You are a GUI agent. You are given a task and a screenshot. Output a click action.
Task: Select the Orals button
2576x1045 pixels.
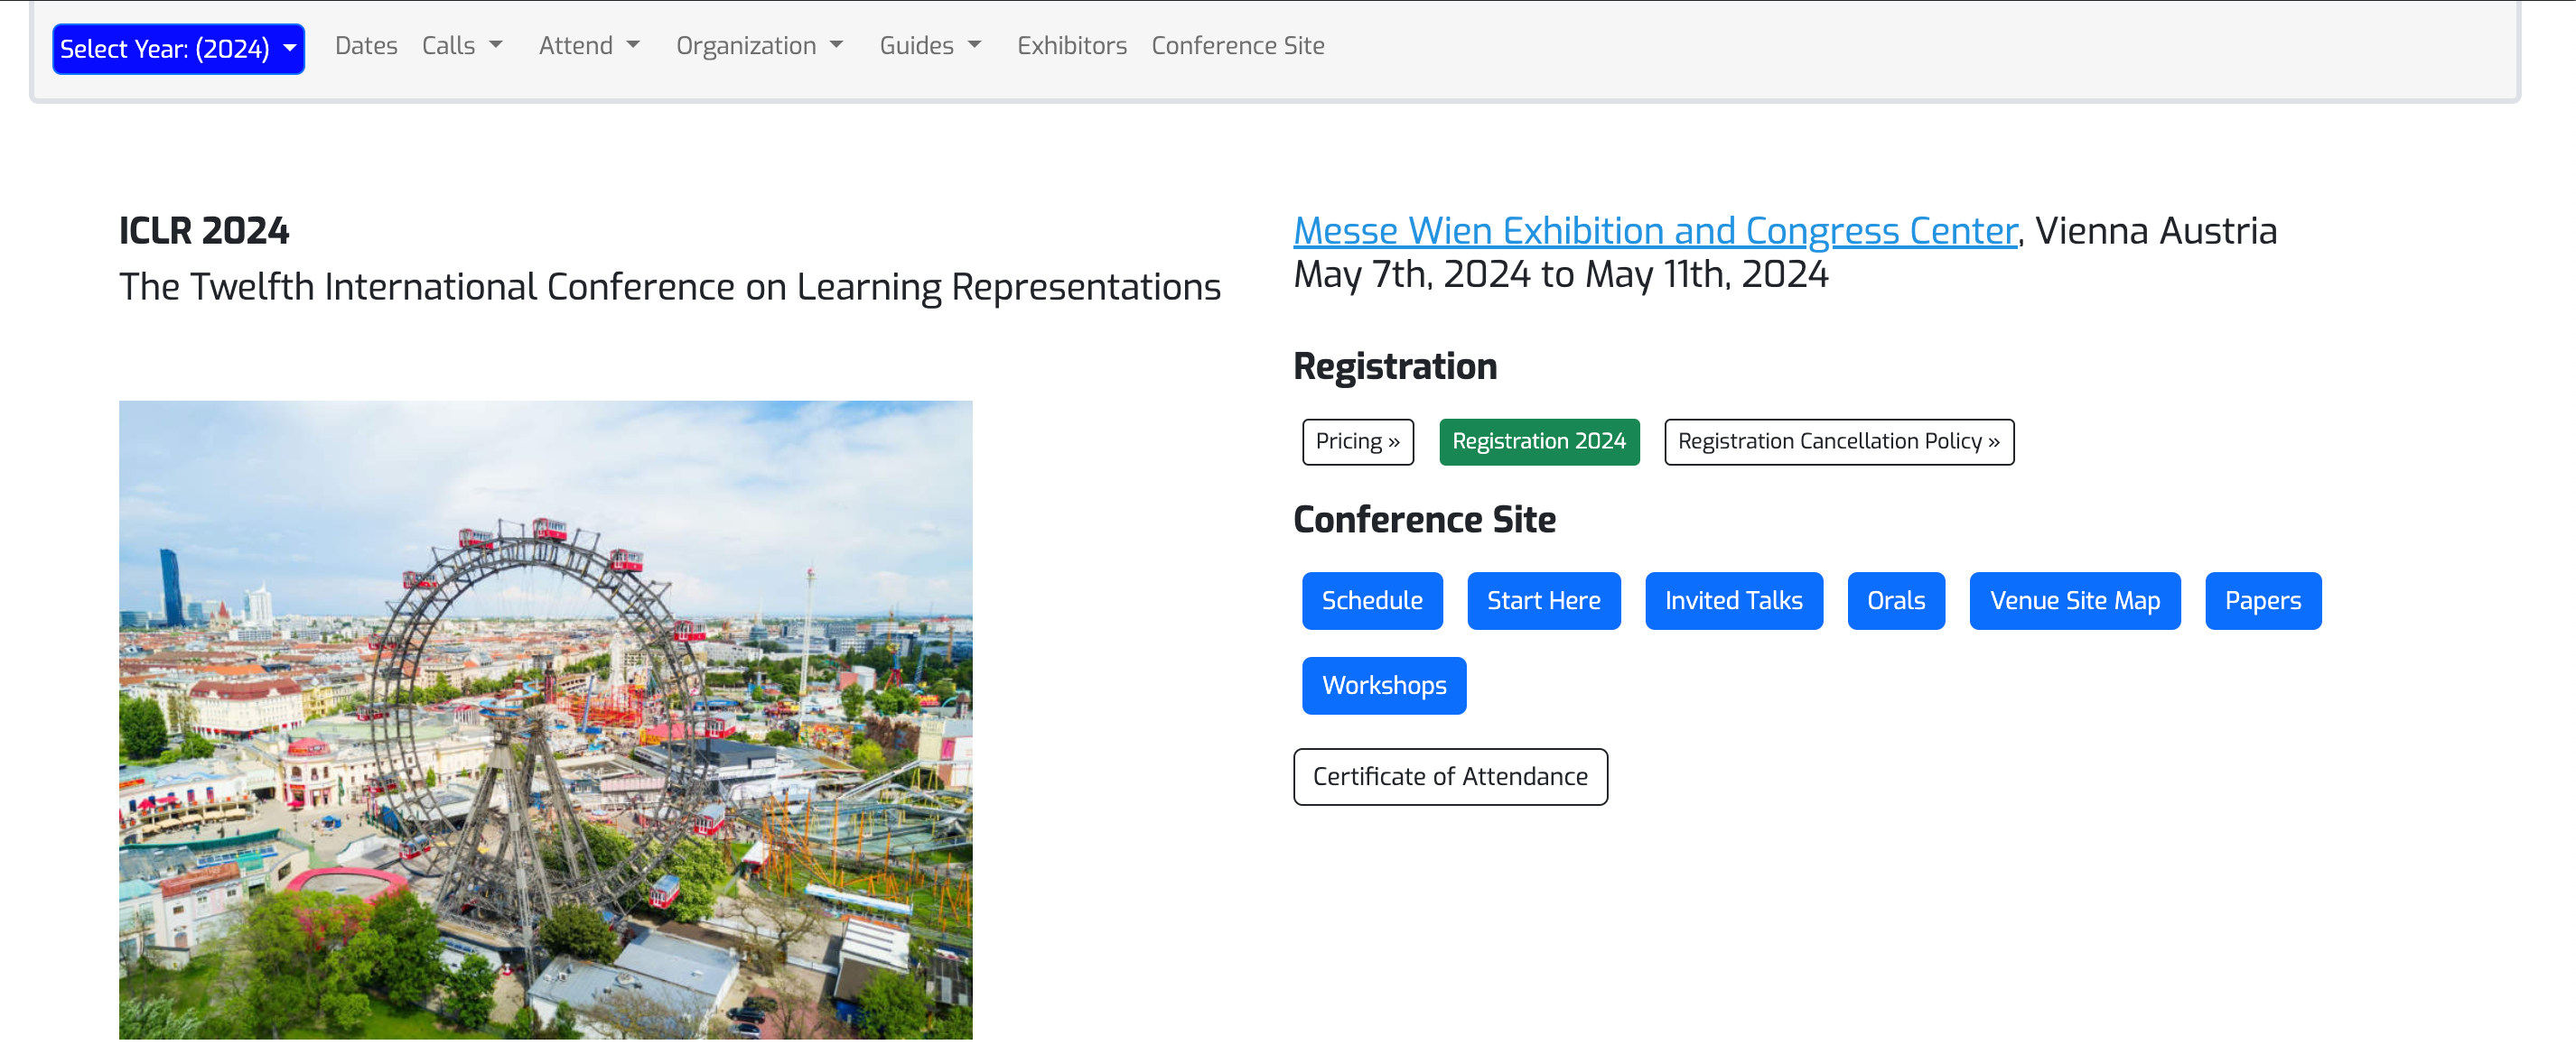click(1895, 600)
